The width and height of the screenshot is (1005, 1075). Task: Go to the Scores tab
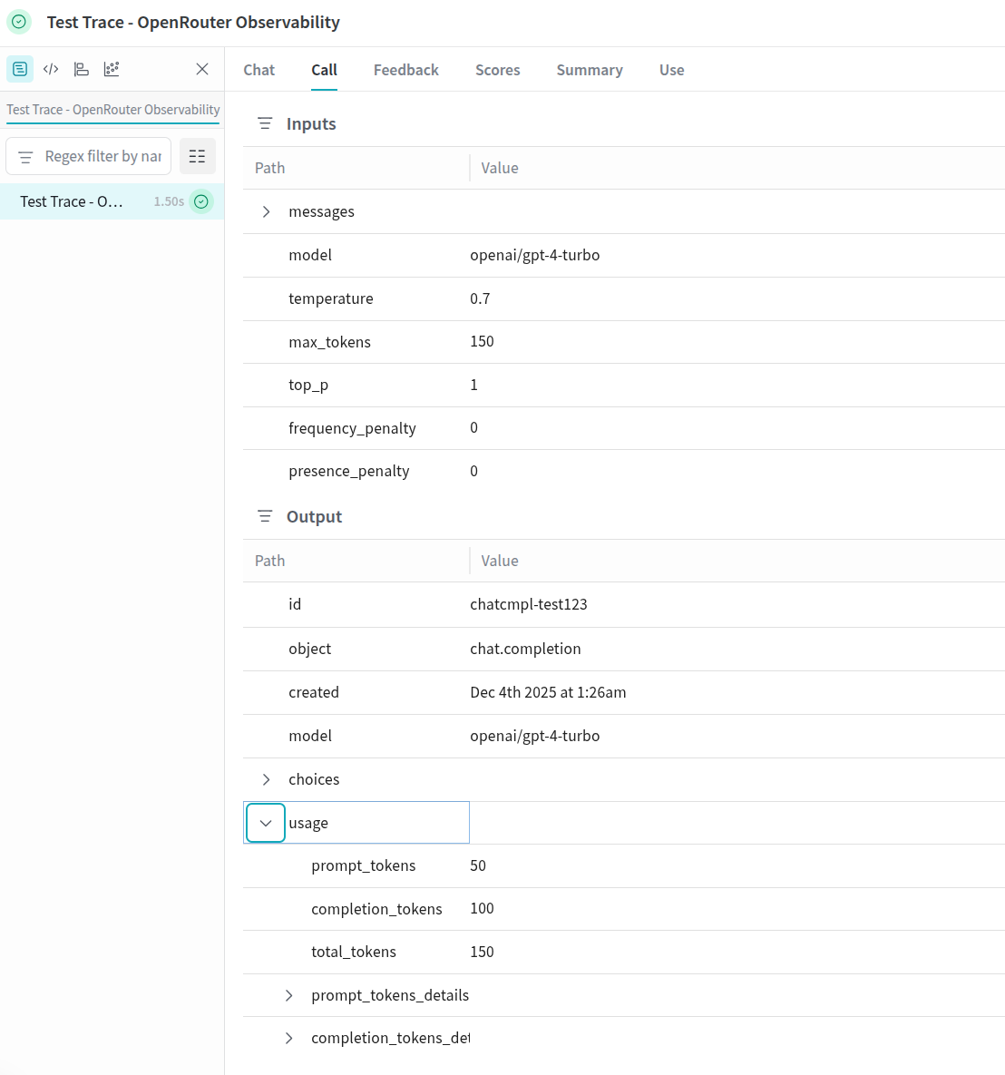tap(497, 70)
